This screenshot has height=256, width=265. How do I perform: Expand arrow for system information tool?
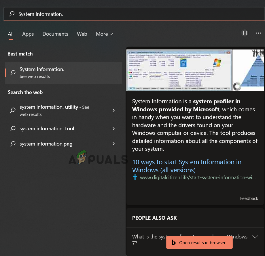[x=113, y=129]
